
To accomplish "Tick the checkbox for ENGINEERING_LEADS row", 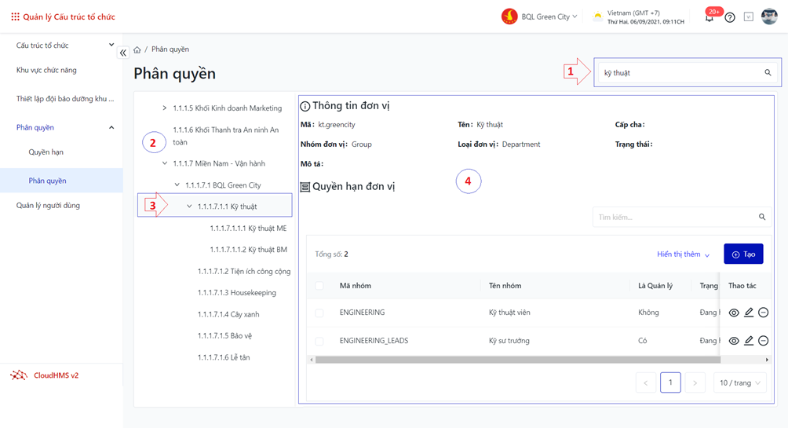I will tap(319, 341).
